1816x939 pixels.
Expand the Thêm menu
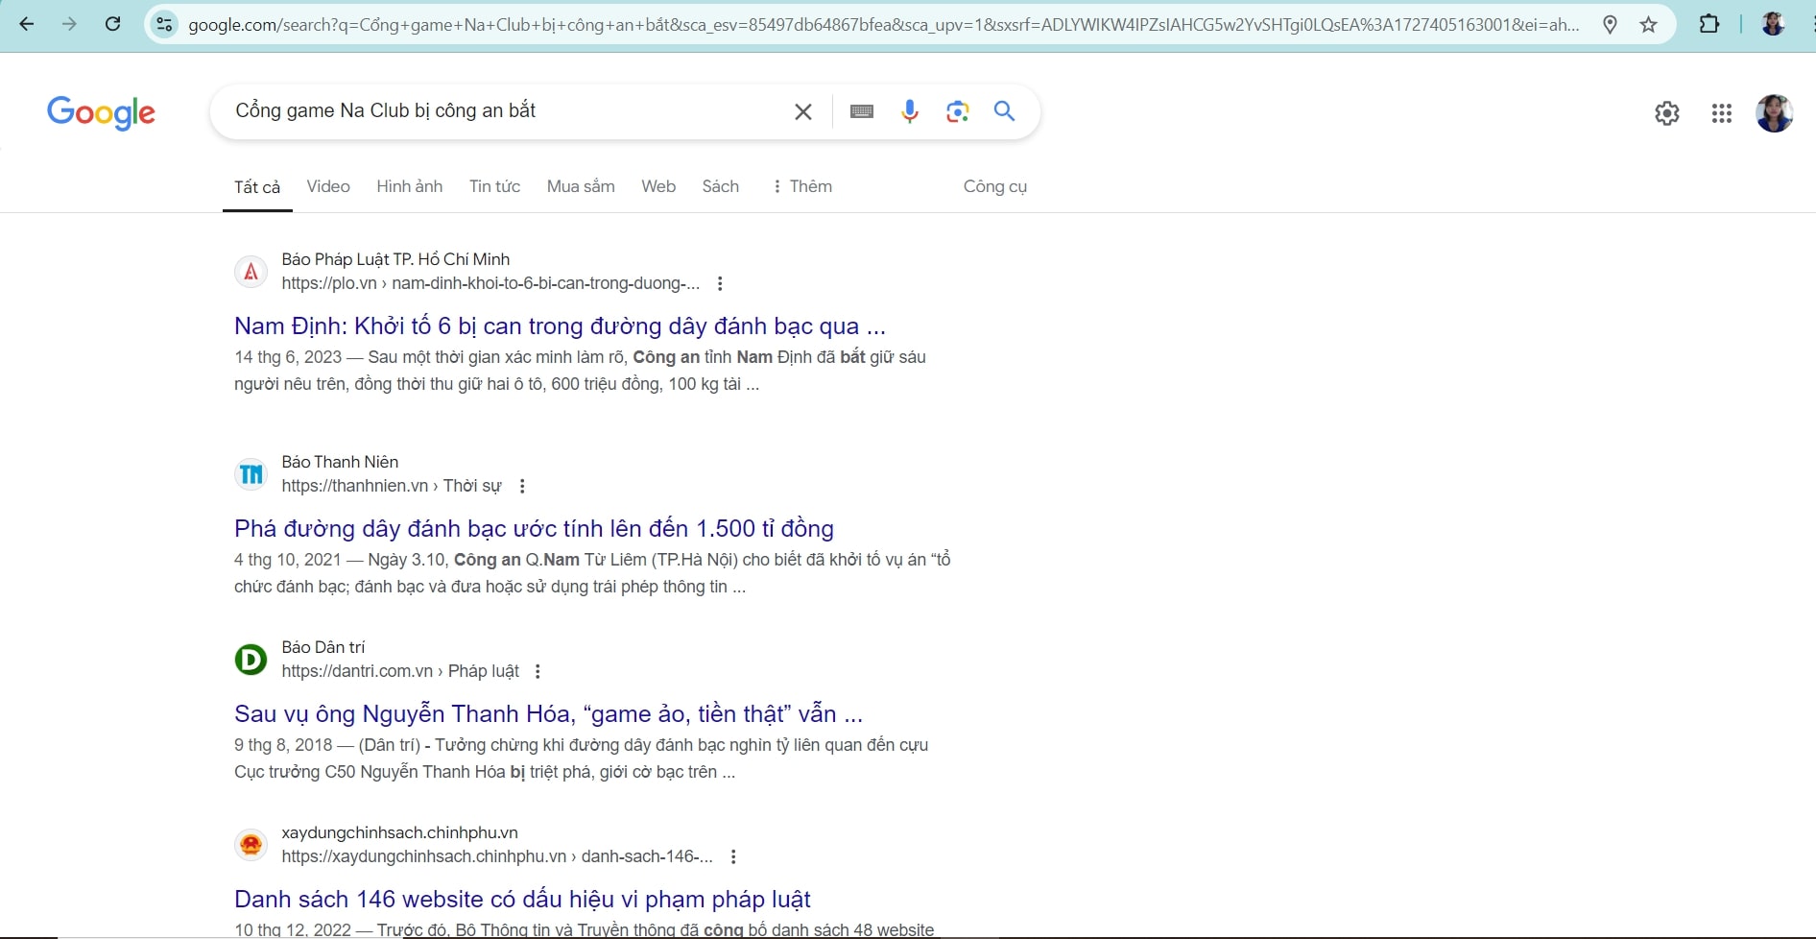pos(802,186)
